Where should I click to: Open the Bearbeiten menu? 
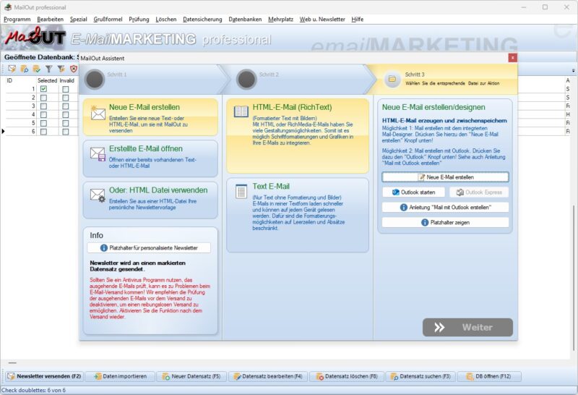[x=50, y=20]
